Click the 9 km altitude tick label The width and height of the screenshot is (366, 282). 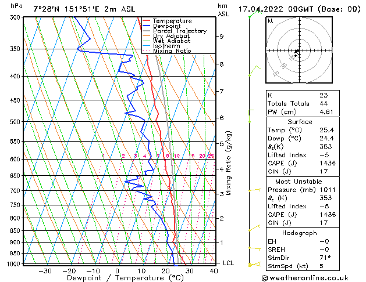pyautogui.click(x=222, y=37)
